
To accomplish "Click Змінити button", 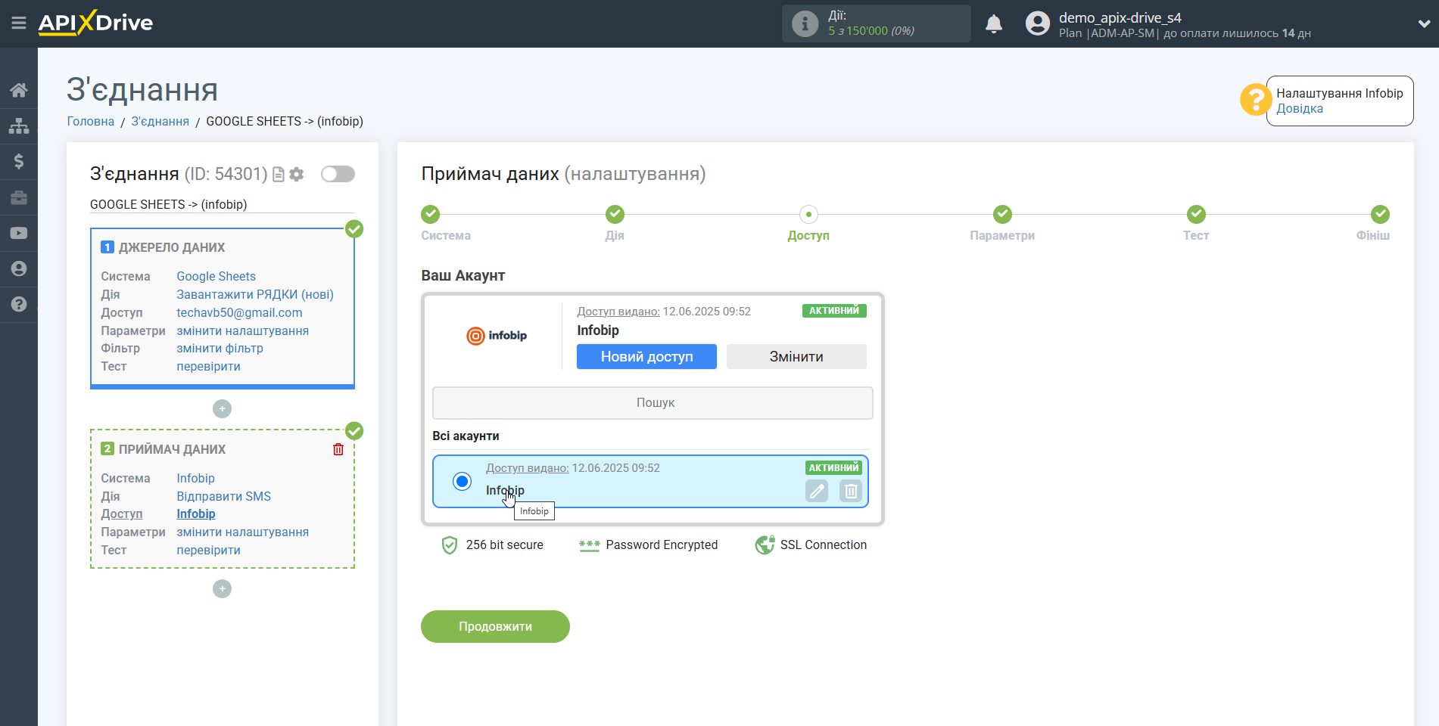I will [x=796, y=357].
